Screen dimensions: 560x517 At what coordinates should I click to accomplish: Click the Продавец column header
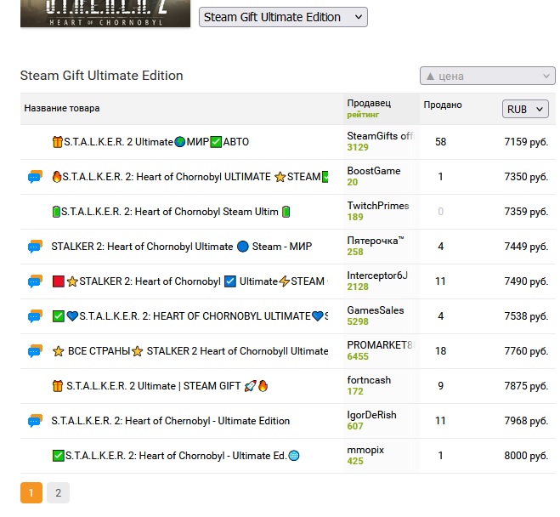[x=369, y=103]
